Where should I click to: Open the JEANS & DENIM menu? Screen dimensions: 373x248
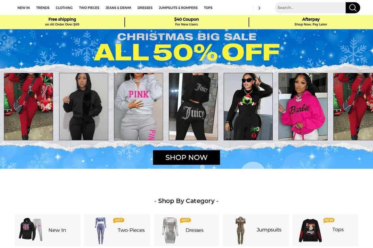[x=118, y=8]
